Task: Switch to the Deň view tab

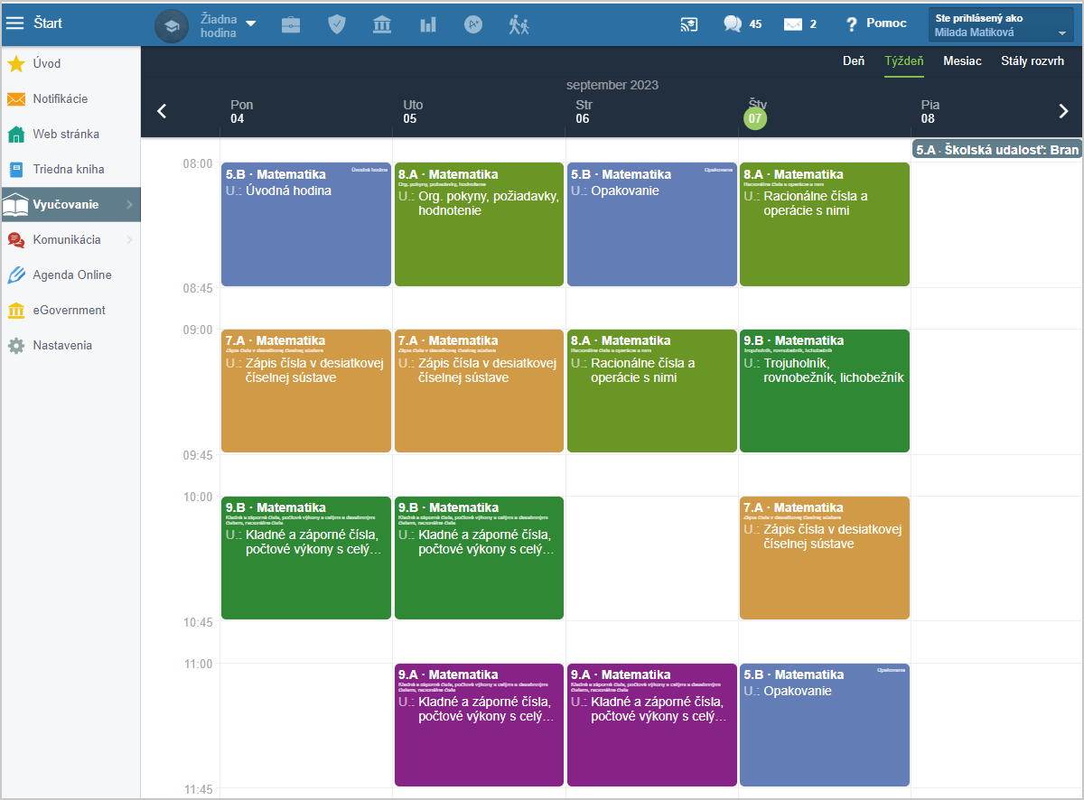Action: point(853,61)
